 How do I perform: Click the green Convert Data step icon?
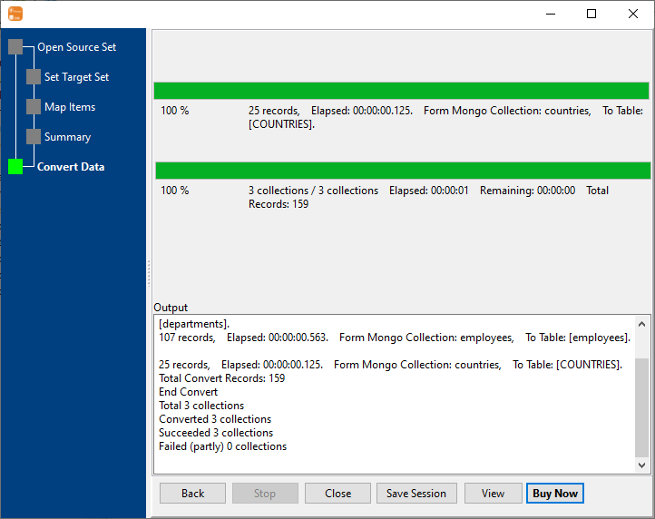point(15,167)
